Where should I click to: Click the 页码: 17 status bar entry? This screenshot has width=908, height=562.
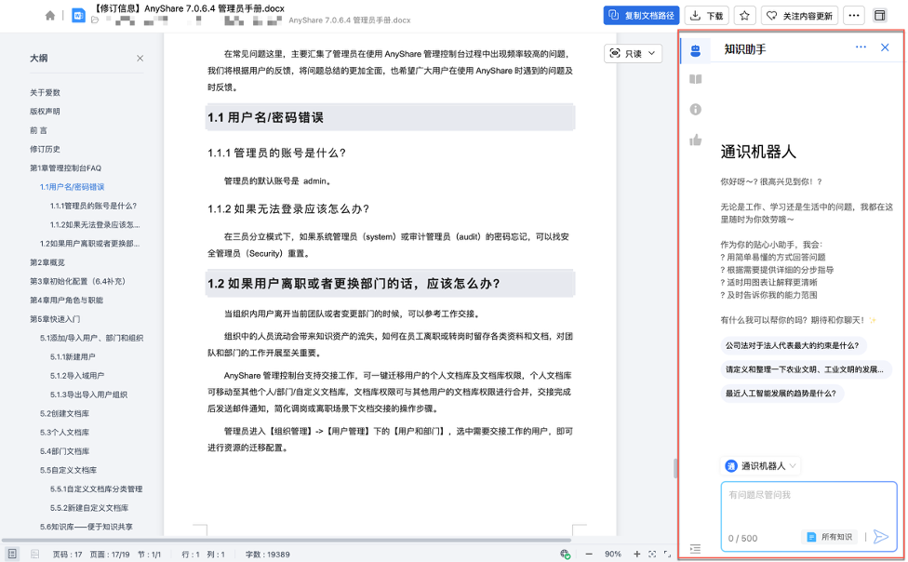click(x=67, y=555)
